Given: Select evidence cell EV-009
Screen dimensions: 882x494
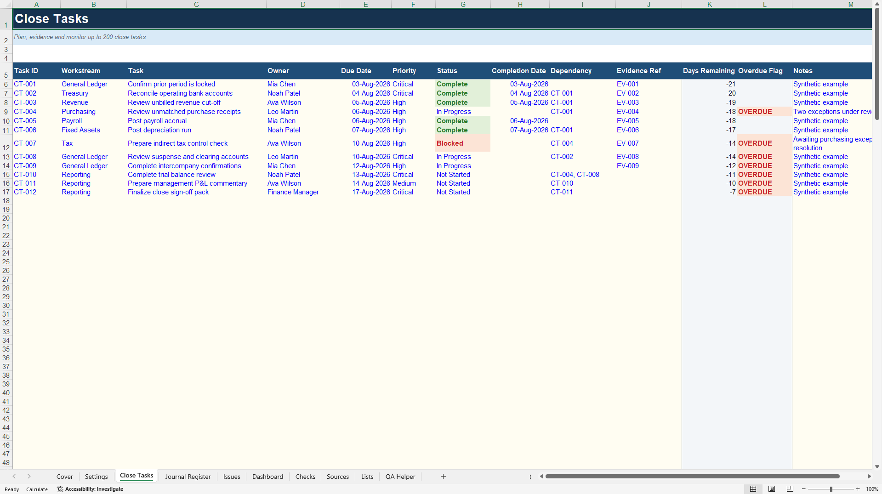Looking at the screenshot, I should [649, 166].
